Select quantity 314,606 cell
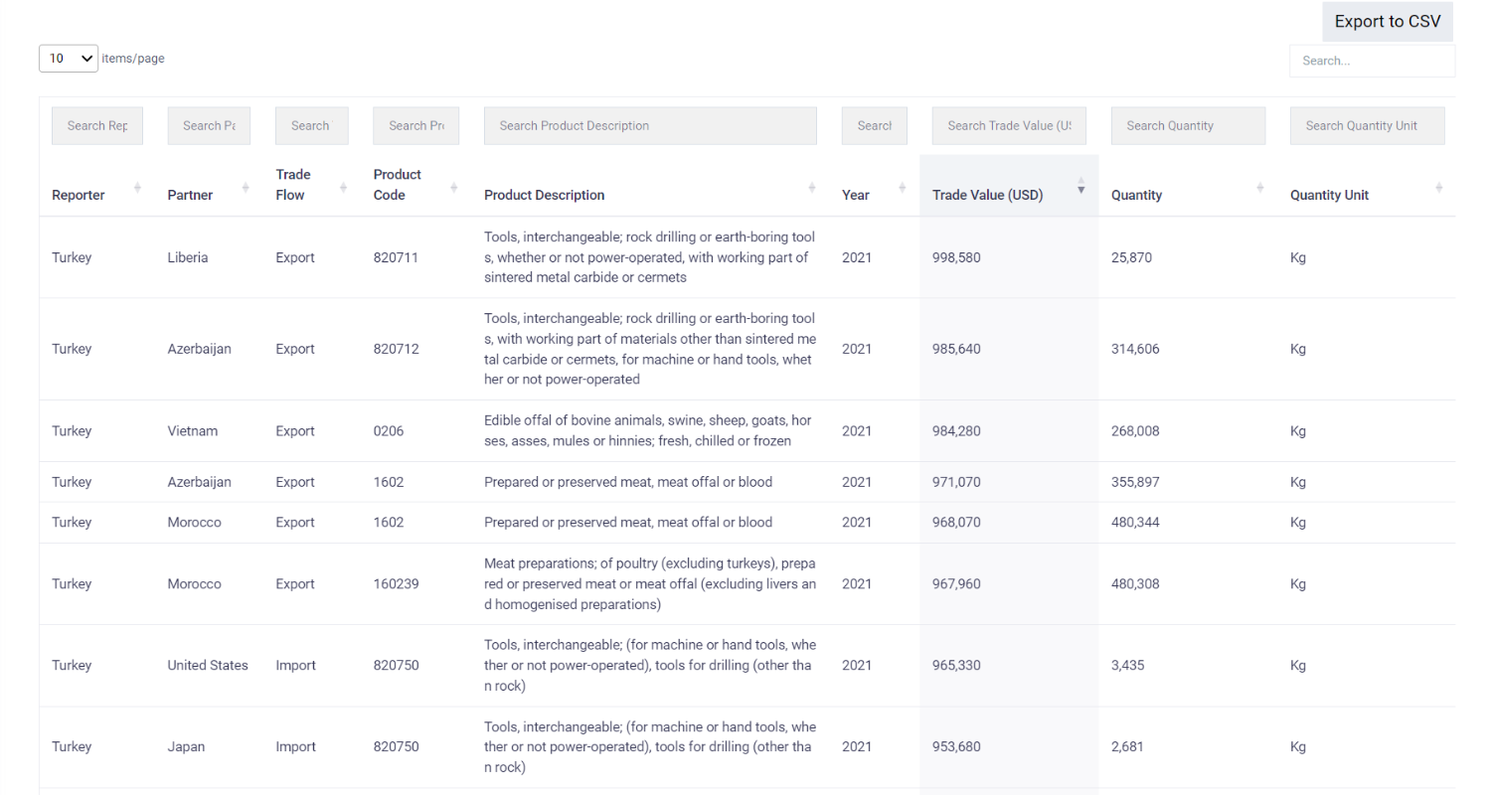1491x795 pixels. tap(1135, 349)
